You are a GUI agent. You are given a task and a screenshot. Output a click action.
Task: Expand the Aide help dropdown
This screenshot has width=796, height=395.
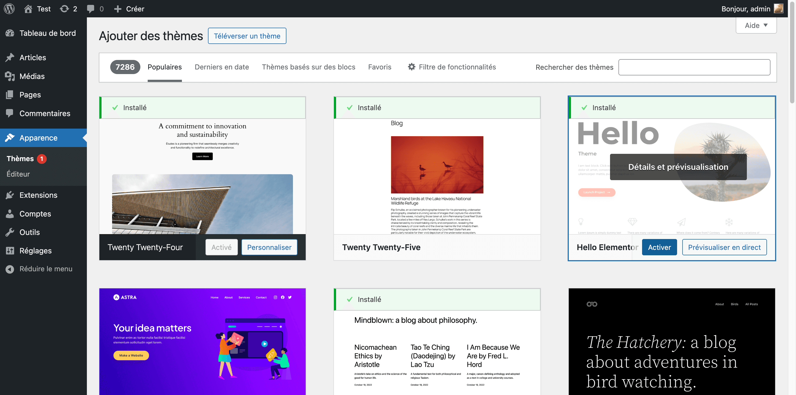[x=756, y=25]
